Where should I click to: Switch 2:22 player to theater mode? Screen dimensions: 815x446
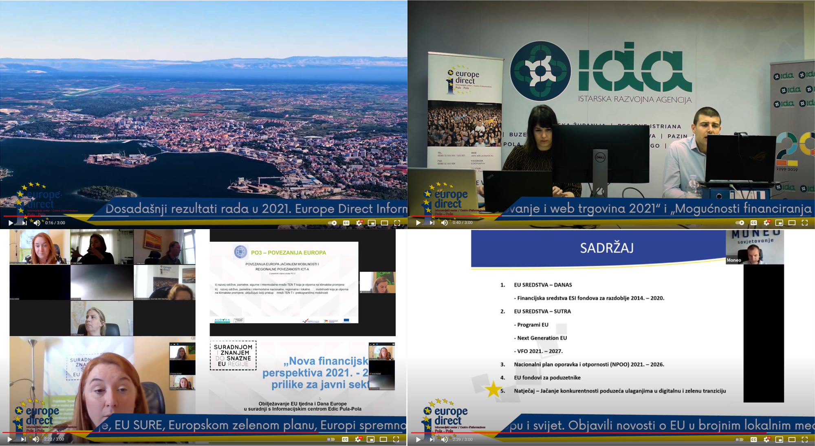click(383, 439)
